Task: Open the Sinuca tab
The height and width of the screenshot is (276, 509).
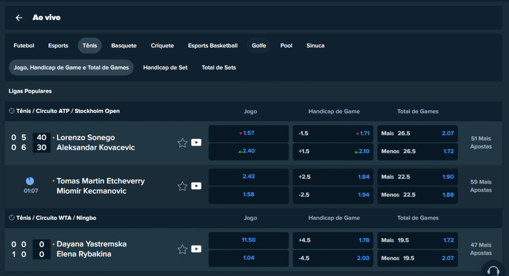Action: pos(315,45)
